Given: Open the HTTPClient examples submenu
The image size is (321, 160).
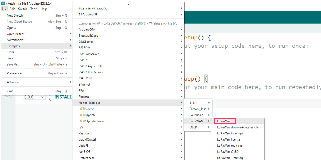Looking at the screenshot, I should coord(128,109).
